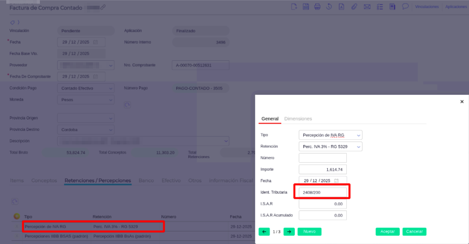The image size is (469, 244).
Task: Click the previous record arrow button
Action: (264, 231)
